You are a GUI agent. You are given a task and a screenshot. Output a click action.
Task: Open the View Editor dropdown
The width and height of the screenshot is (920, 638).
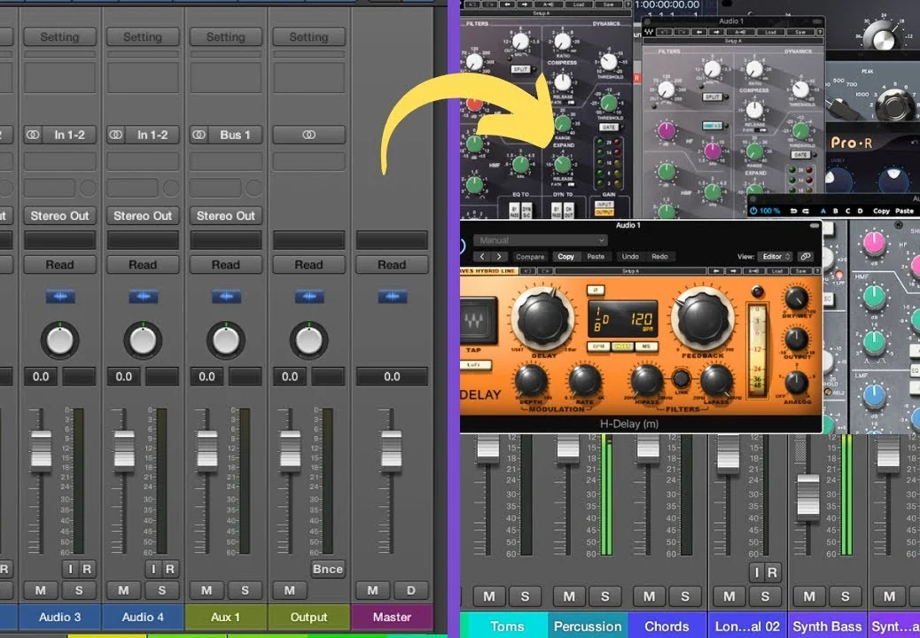pyautogui.click(x=775, y=256)
